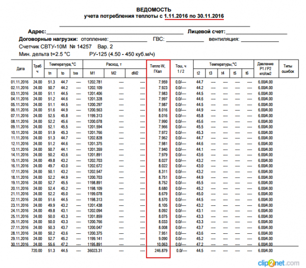This screenshot has width=306, height=268.
Task: Click heat value 7.923 for 02.11.2016
Action: tap(163, 88)
